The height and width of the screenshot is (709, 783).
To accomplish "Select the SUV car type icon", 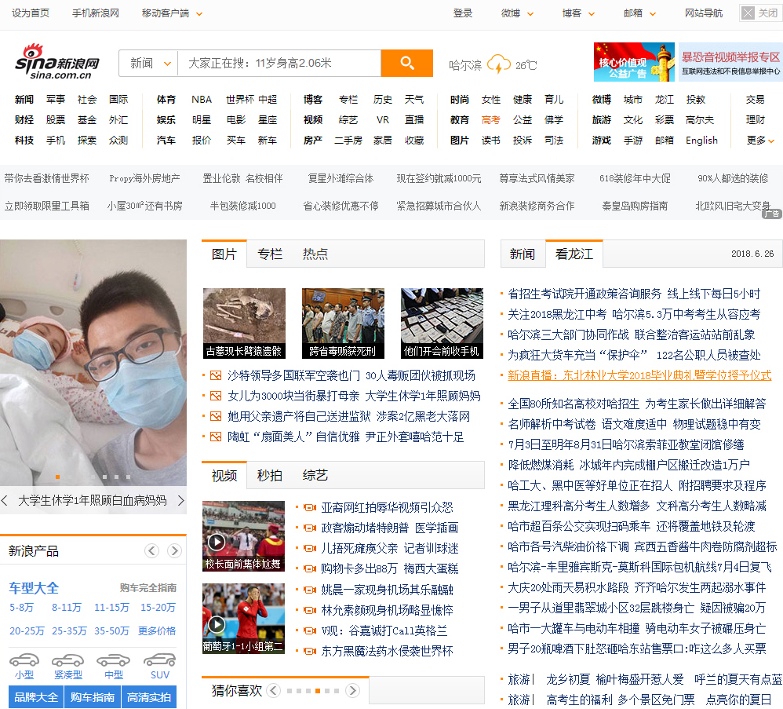I will coord(160,660).
